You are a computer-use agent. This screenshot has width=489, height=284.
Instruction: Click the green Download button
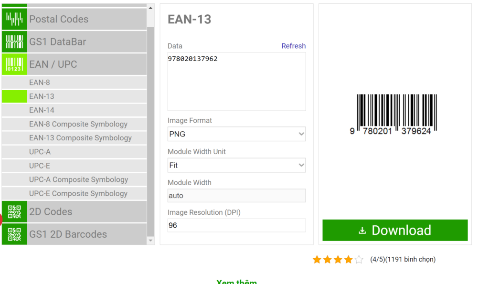(x=395, y=231)
